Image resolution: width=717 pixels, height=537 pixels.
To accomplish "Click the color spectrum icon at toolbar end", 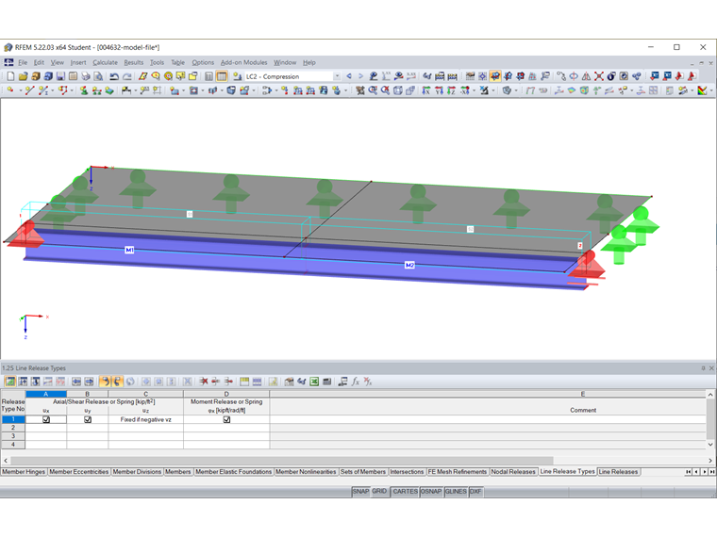I will pos(702,90).
